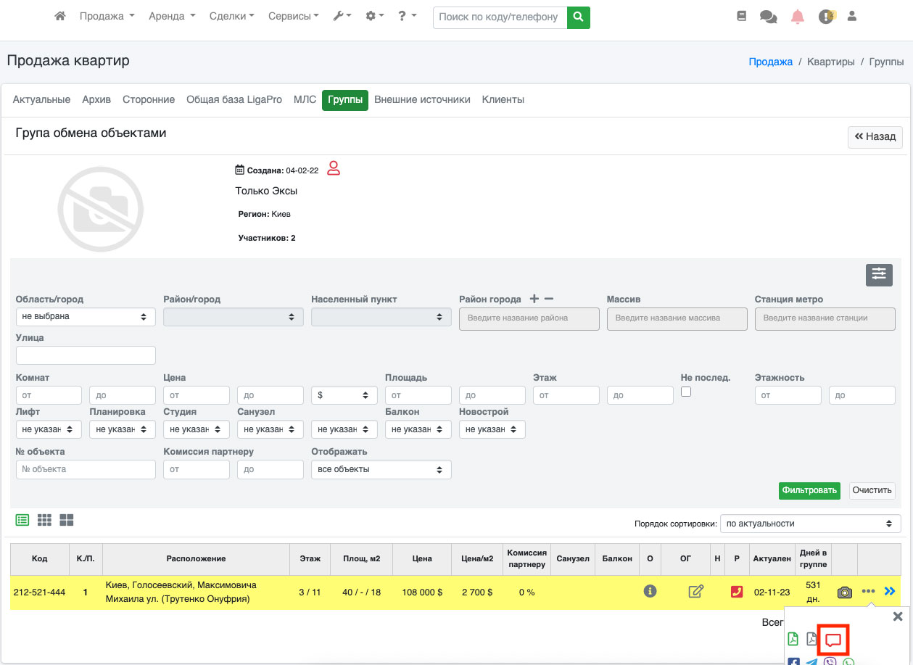
Task: Click the red phone icon in table row
Action: coord(737,592)
